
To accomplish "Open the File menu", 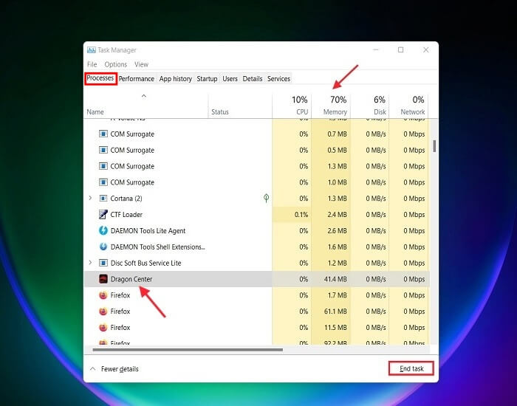I will click(x=92, y=64).
